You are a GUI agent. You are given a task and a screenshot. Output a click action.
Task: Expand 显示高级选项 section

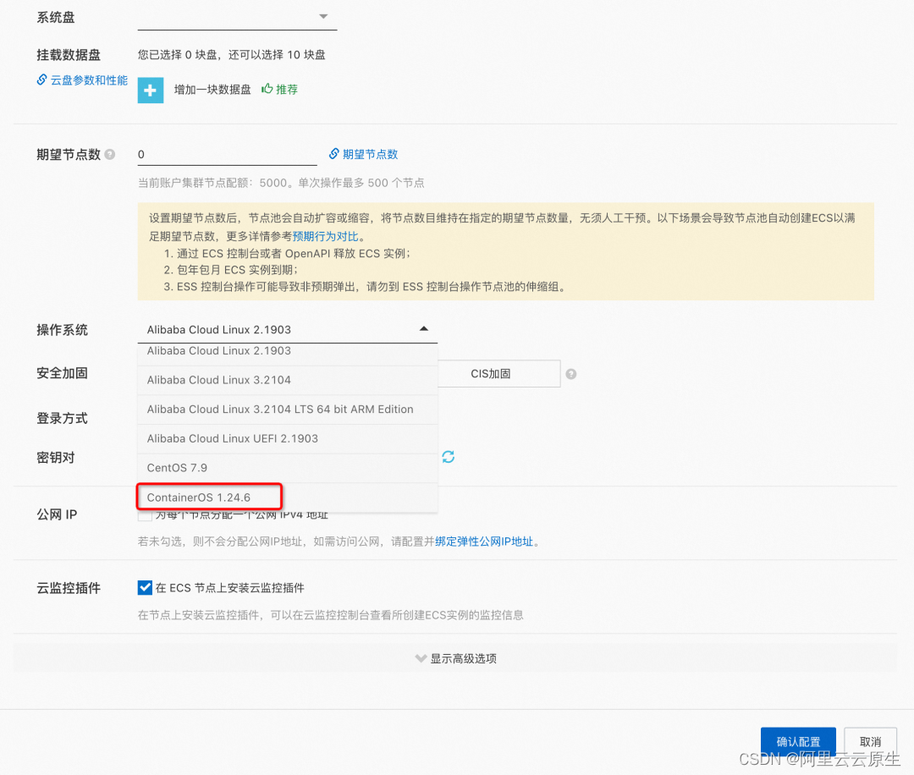pos(456,658)
